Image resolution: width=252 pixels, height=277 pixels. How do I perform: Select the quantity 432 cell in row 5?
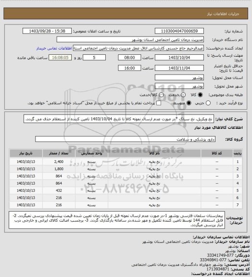tap(59, 190)
